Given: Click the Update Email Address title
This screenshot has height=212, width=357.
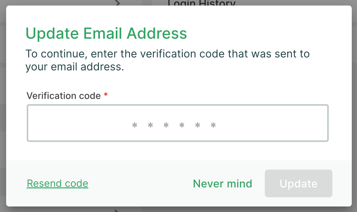Looking at the screenshot, I should click(x=106, y=33).
